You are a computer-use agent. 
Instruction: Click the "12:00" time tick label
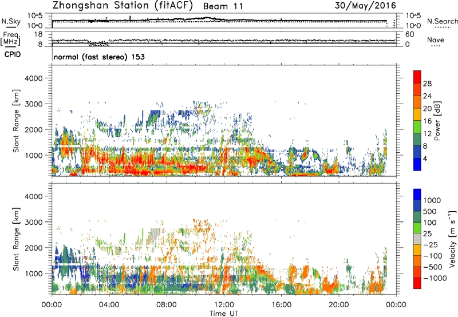[x=224, y=305]
